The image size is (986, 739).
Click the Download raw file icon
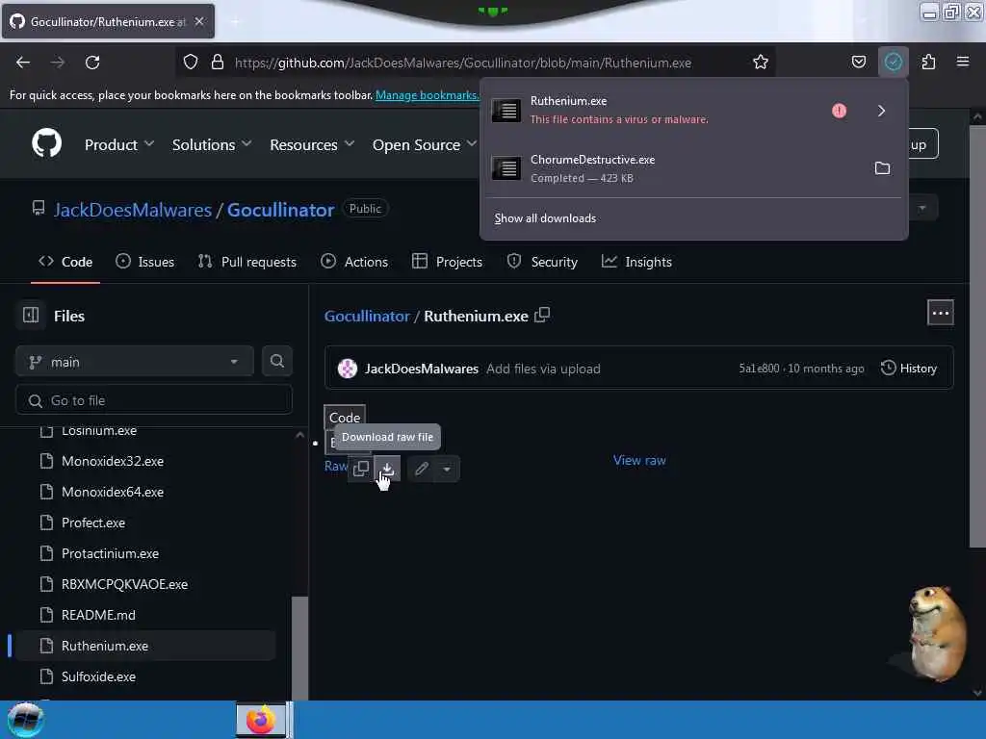[x=387, y=469]
